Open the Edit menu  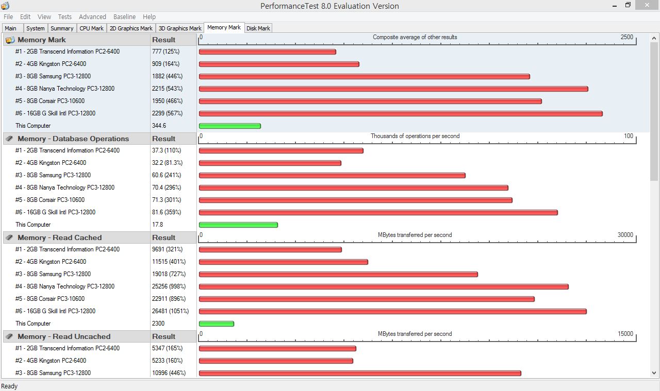25,17
